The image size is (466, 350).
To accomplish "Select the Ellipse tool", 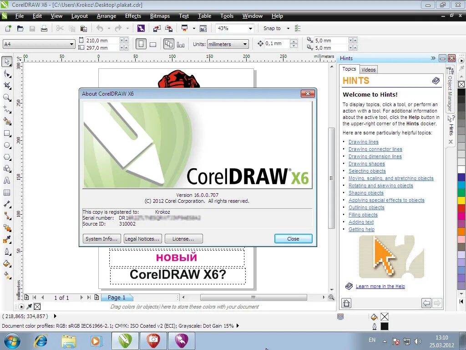I will click(7, 145).
